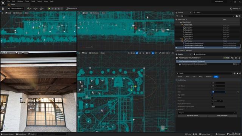Open the File menu
The height and width of the screenshot is (136, 242).
tap(9, 1)
